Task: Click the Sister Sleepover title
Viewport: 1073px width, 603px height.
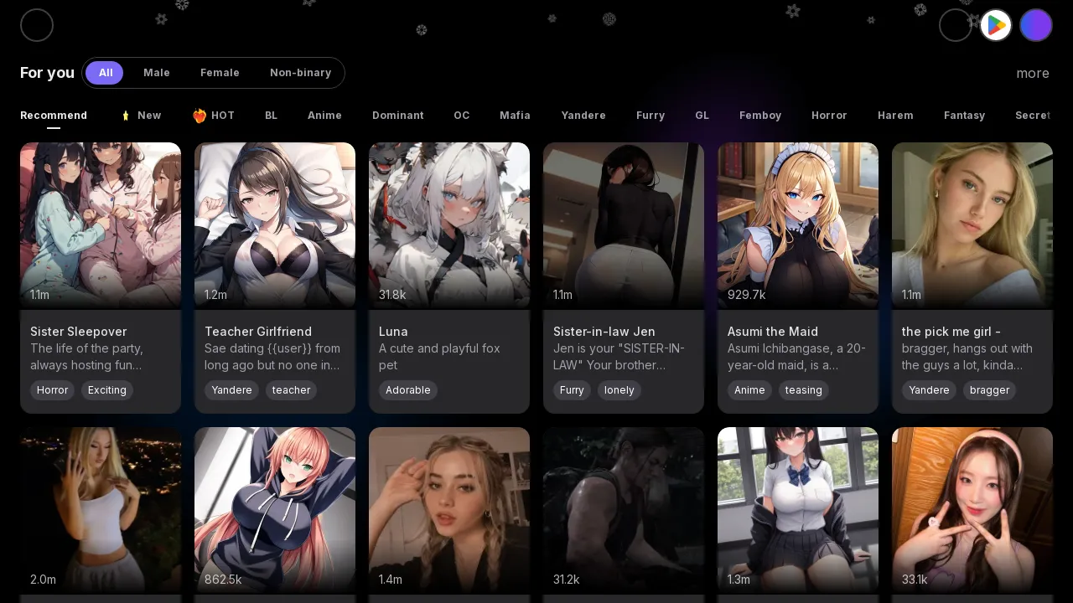Action: pos(79,332)
